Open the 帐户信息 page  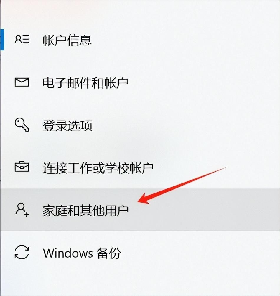[67, 40]
